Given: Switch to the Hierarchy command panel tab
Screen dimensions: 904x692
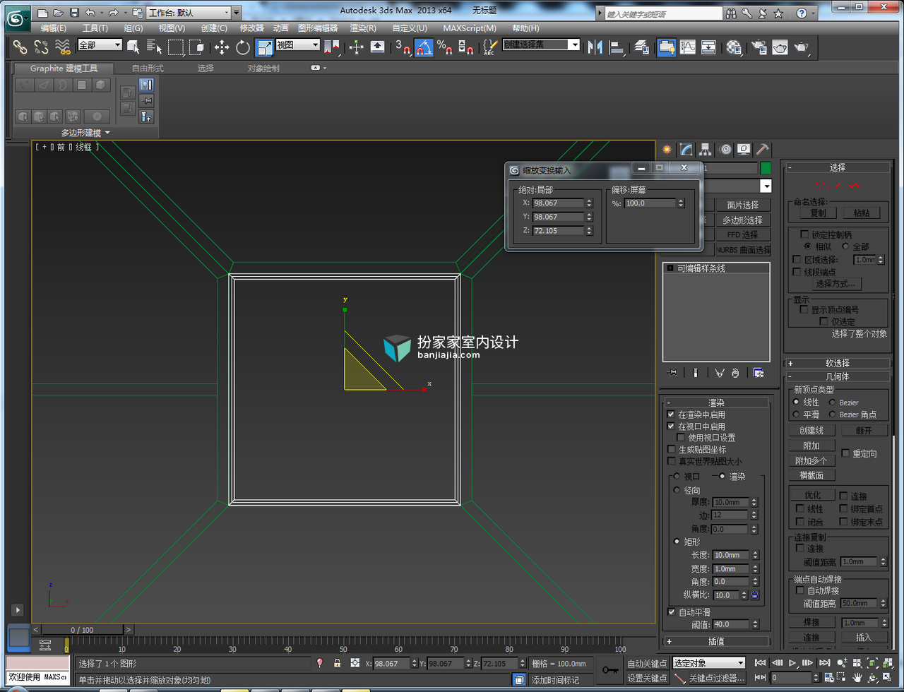Looking at the screenshot, I should tap(705, 150).
